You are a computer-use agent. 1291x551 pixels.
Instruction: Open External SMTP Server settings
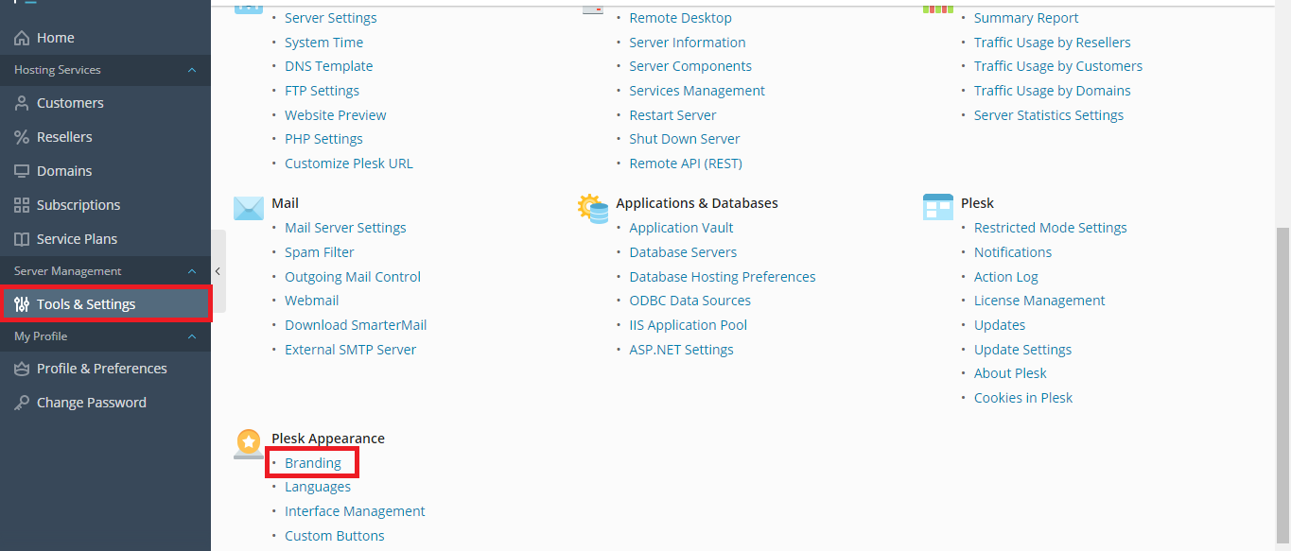click(351, 350)
